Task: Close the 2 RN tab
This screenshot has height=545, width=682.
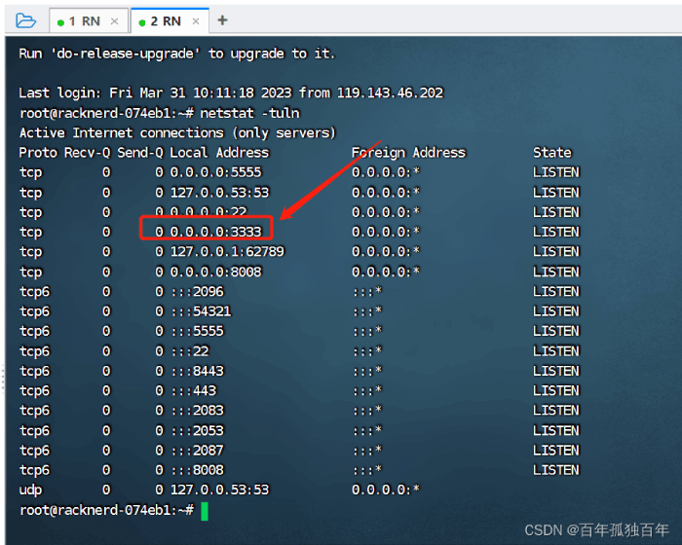Action: pos(196,21)
